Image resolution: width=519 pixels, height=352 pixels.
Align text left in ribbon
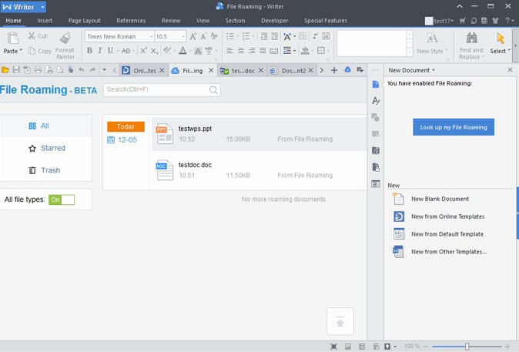click(x=229, y=51)
